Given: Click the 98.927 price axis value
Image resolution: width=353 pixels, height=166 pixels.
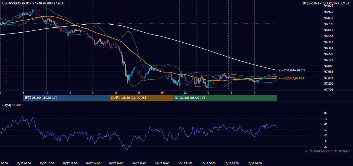Looking at the screenshot, I should (328, 12).
